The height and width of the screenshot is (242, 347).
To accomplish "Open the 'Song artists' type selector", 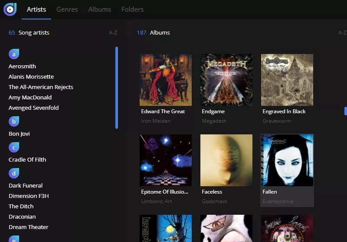I will click(x=34, y=32).
